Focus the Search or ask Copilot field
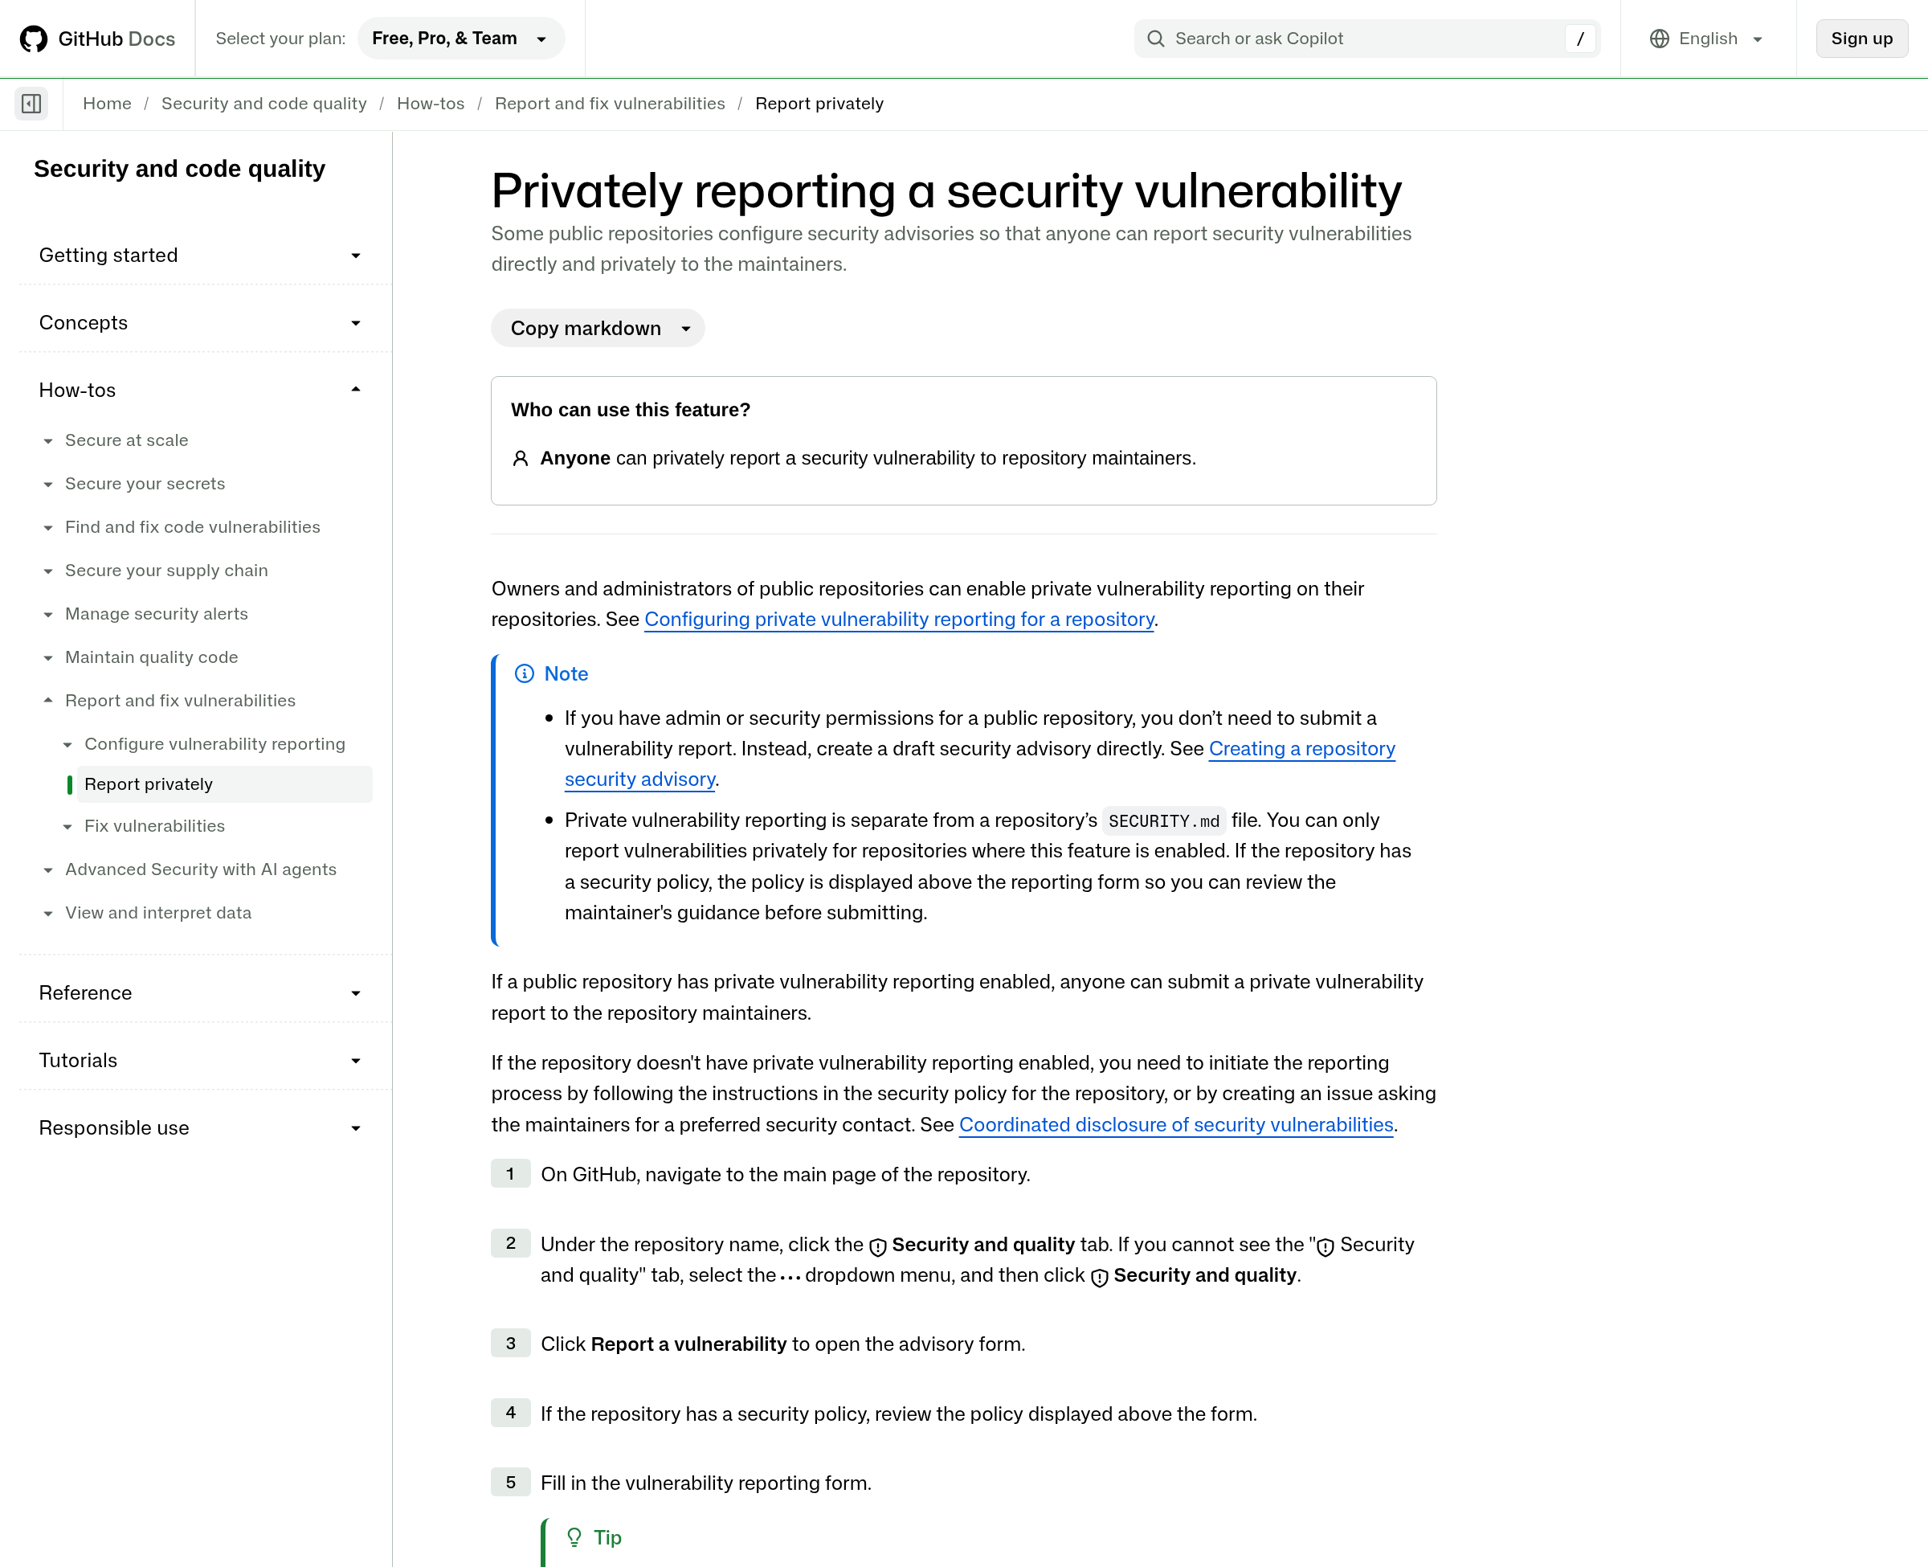This screenshot has height=1567, width=1928. pos(1366,39)
